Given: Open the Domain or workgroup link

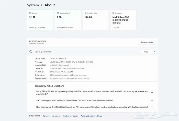Looking at the screenshot, I should (52, 116).
